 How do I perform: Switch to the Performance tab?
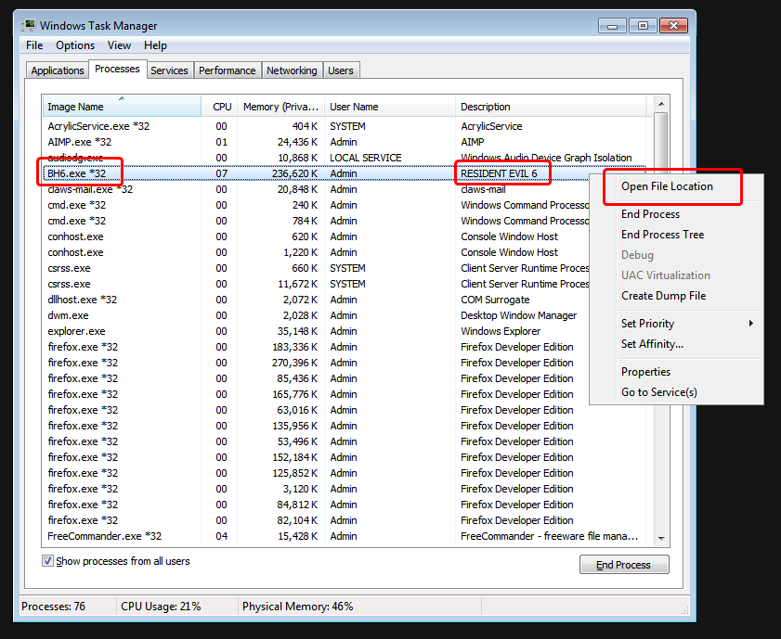point(227,70)
